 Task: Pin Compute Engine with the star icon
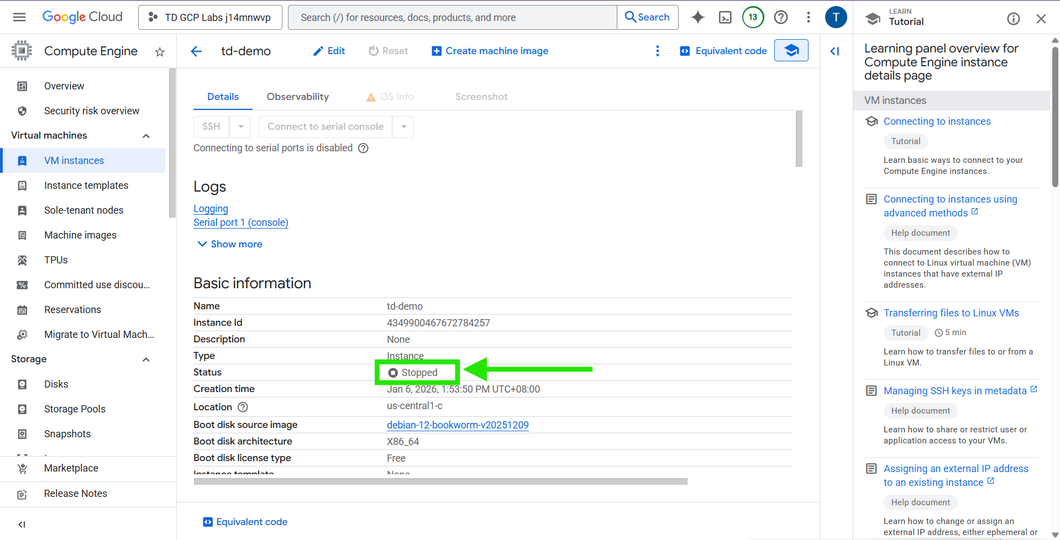coord(160,52)
